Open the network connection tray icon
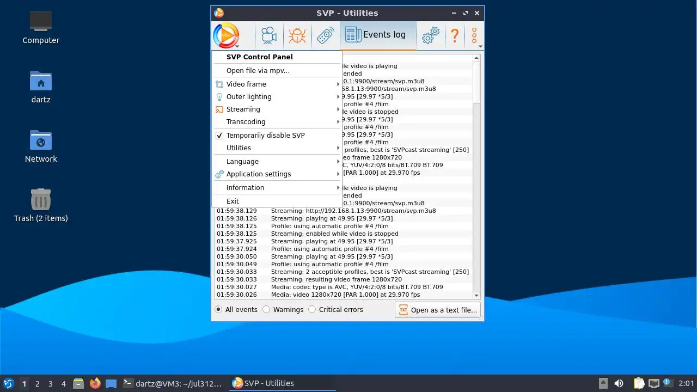 coord(654,383)
